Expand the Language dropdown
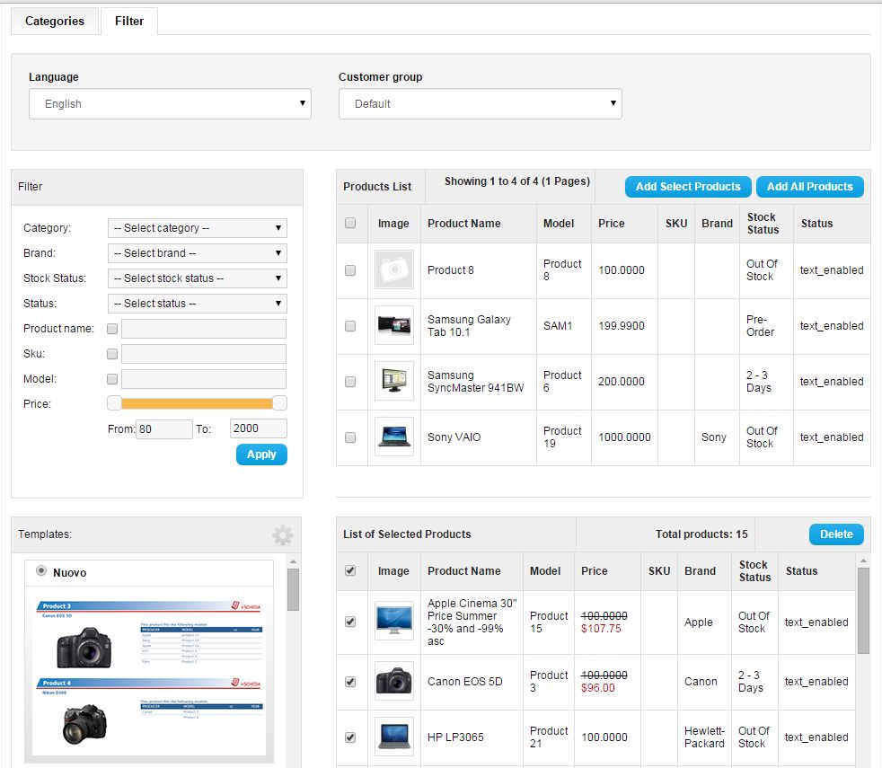The height and width of the screenshot is (768, 882). tap(170, 104)
